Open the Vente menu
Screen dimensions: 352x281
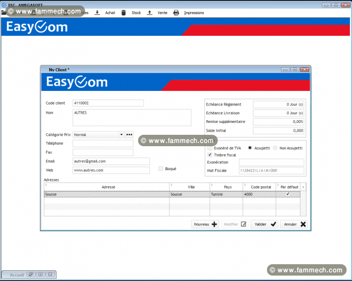coord(162,13)
